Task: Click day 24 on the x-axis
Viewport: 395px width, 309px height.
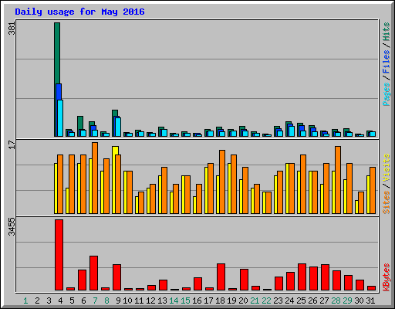Action: tap(289, 301)
